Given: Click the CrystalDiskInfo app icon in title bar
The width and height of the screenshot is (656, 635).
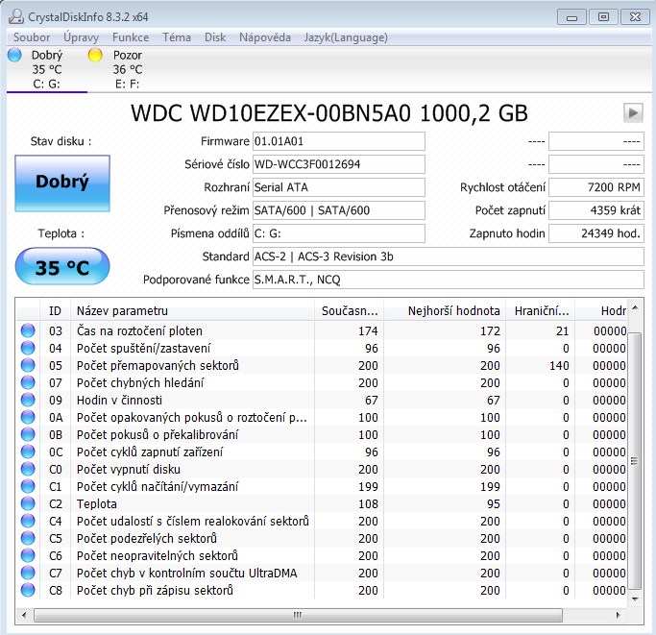Looking at the screenshot, I should tap(16, 16).
